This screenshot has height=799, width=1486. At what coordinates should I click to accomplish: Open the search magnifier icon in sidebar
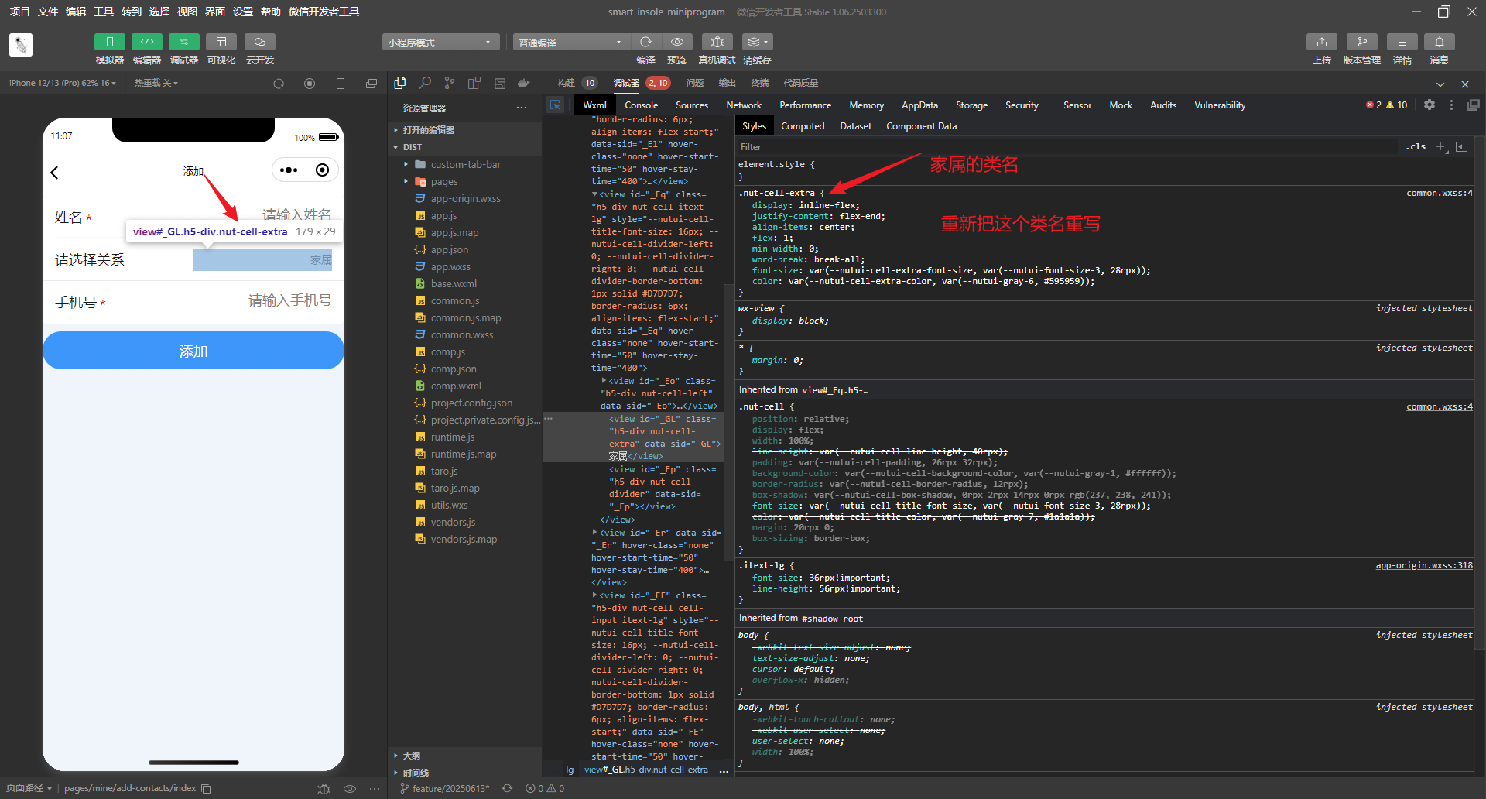pos(425,83)
